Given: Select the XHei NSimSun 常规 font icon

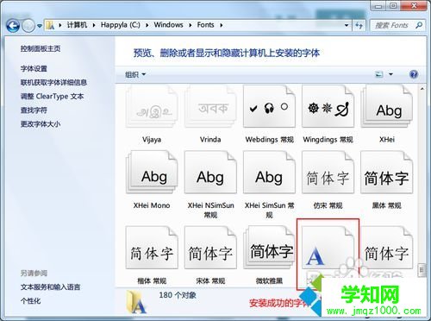Looking at the screenshot, I should [210, 172].
